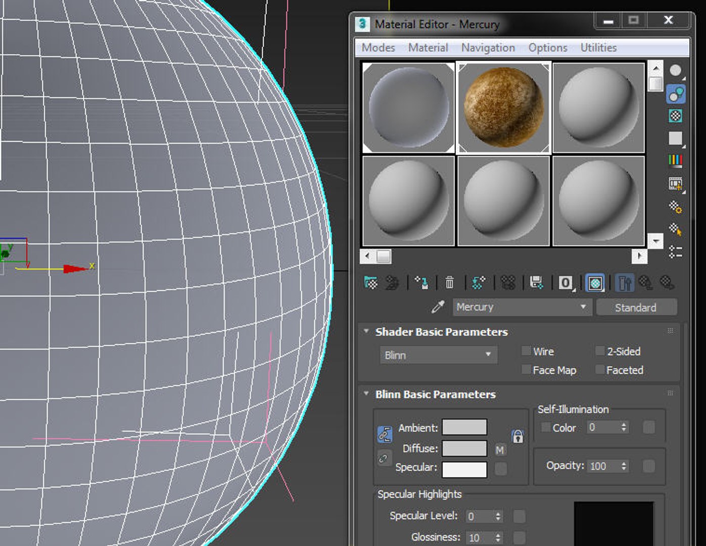Collapse the Shader Basic Parameters rollout
706x546 pixels.
(366, 331)
